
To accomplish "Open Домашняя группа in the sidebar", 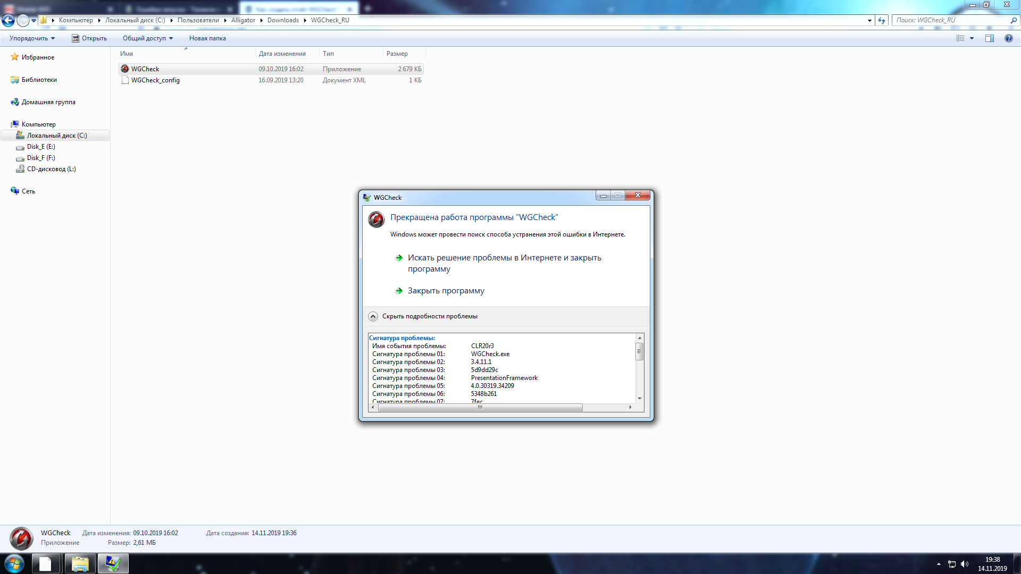I will (48, 102).
